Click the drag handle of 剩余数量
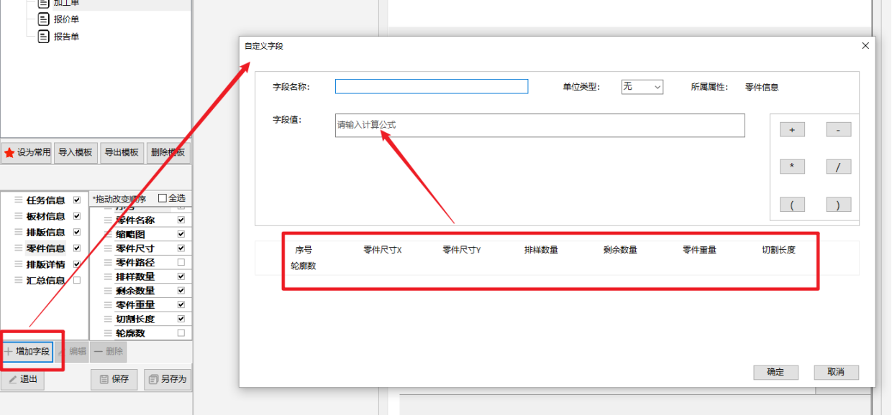This screenshot has height=415, width=892. pyautogui.click(x=108, y=291)
